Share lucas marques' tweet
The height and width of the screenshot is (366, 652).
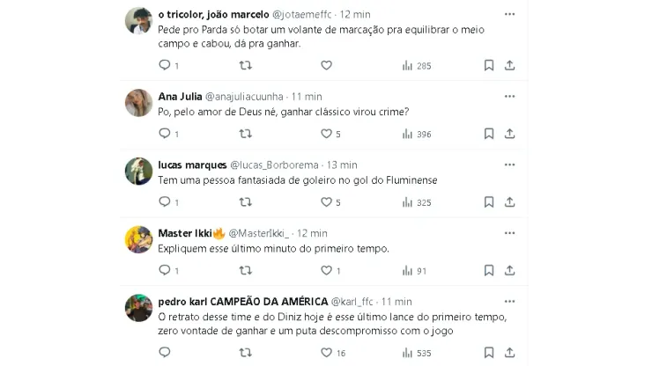(x=510, y=202)
